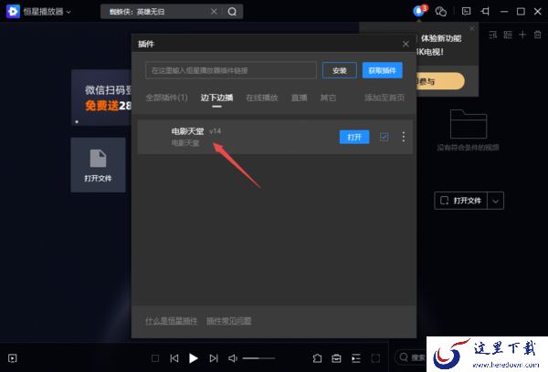Clear the search box text with X
Viewport: 548px width, 372px height.
pos(214,12)
